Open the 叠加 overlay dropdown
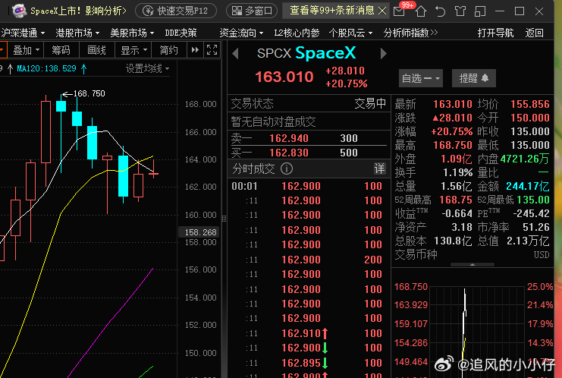 point(26,50)
